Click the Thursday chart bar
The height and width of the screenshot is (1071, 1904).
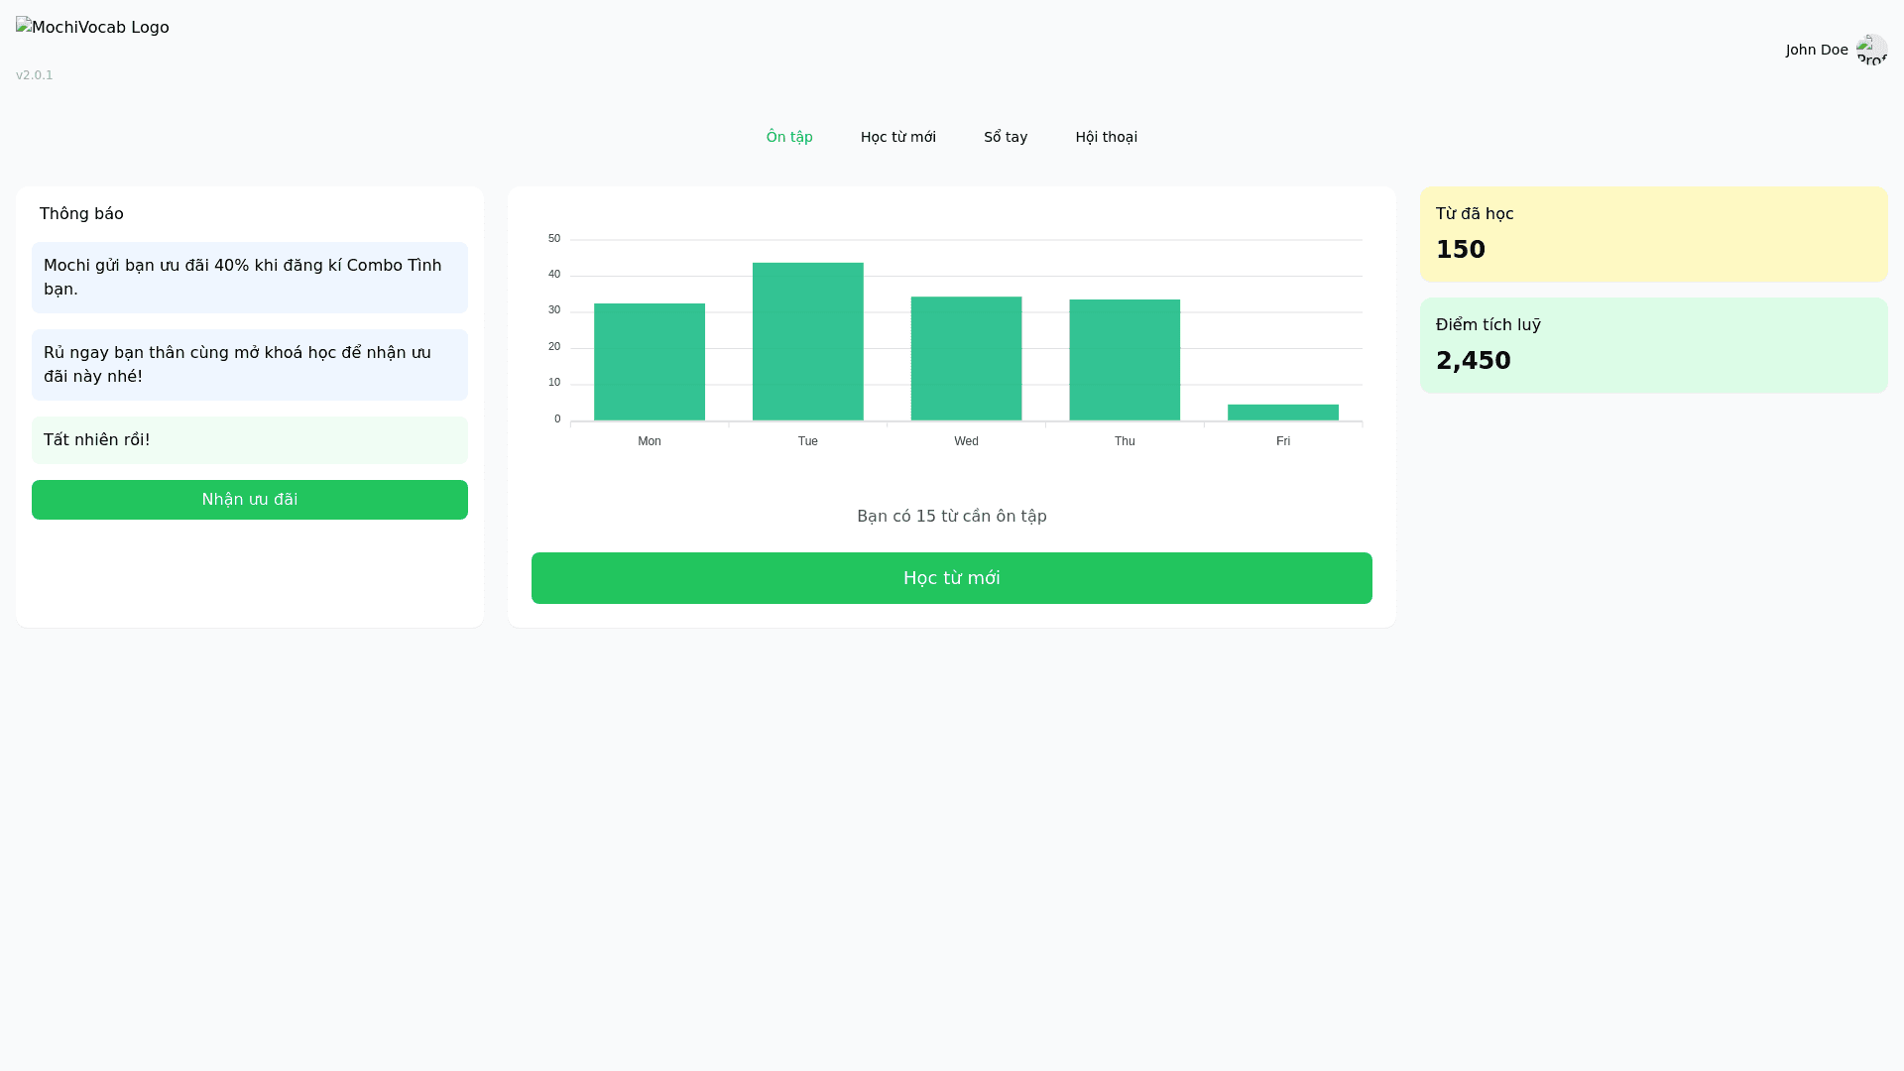pyautogui.click(x=1125, y=360)
